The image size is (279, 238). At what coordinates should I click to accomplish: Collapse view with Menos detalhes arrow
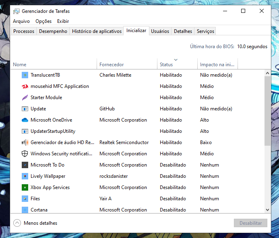pos(17,223)
